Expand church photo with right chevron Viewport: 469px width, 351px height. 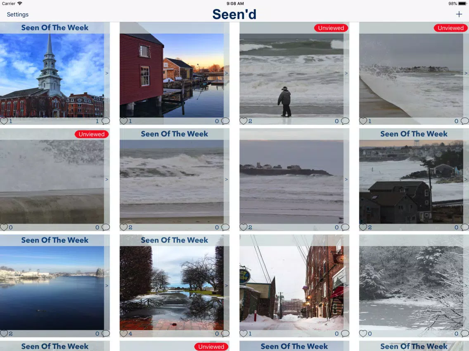107,73
